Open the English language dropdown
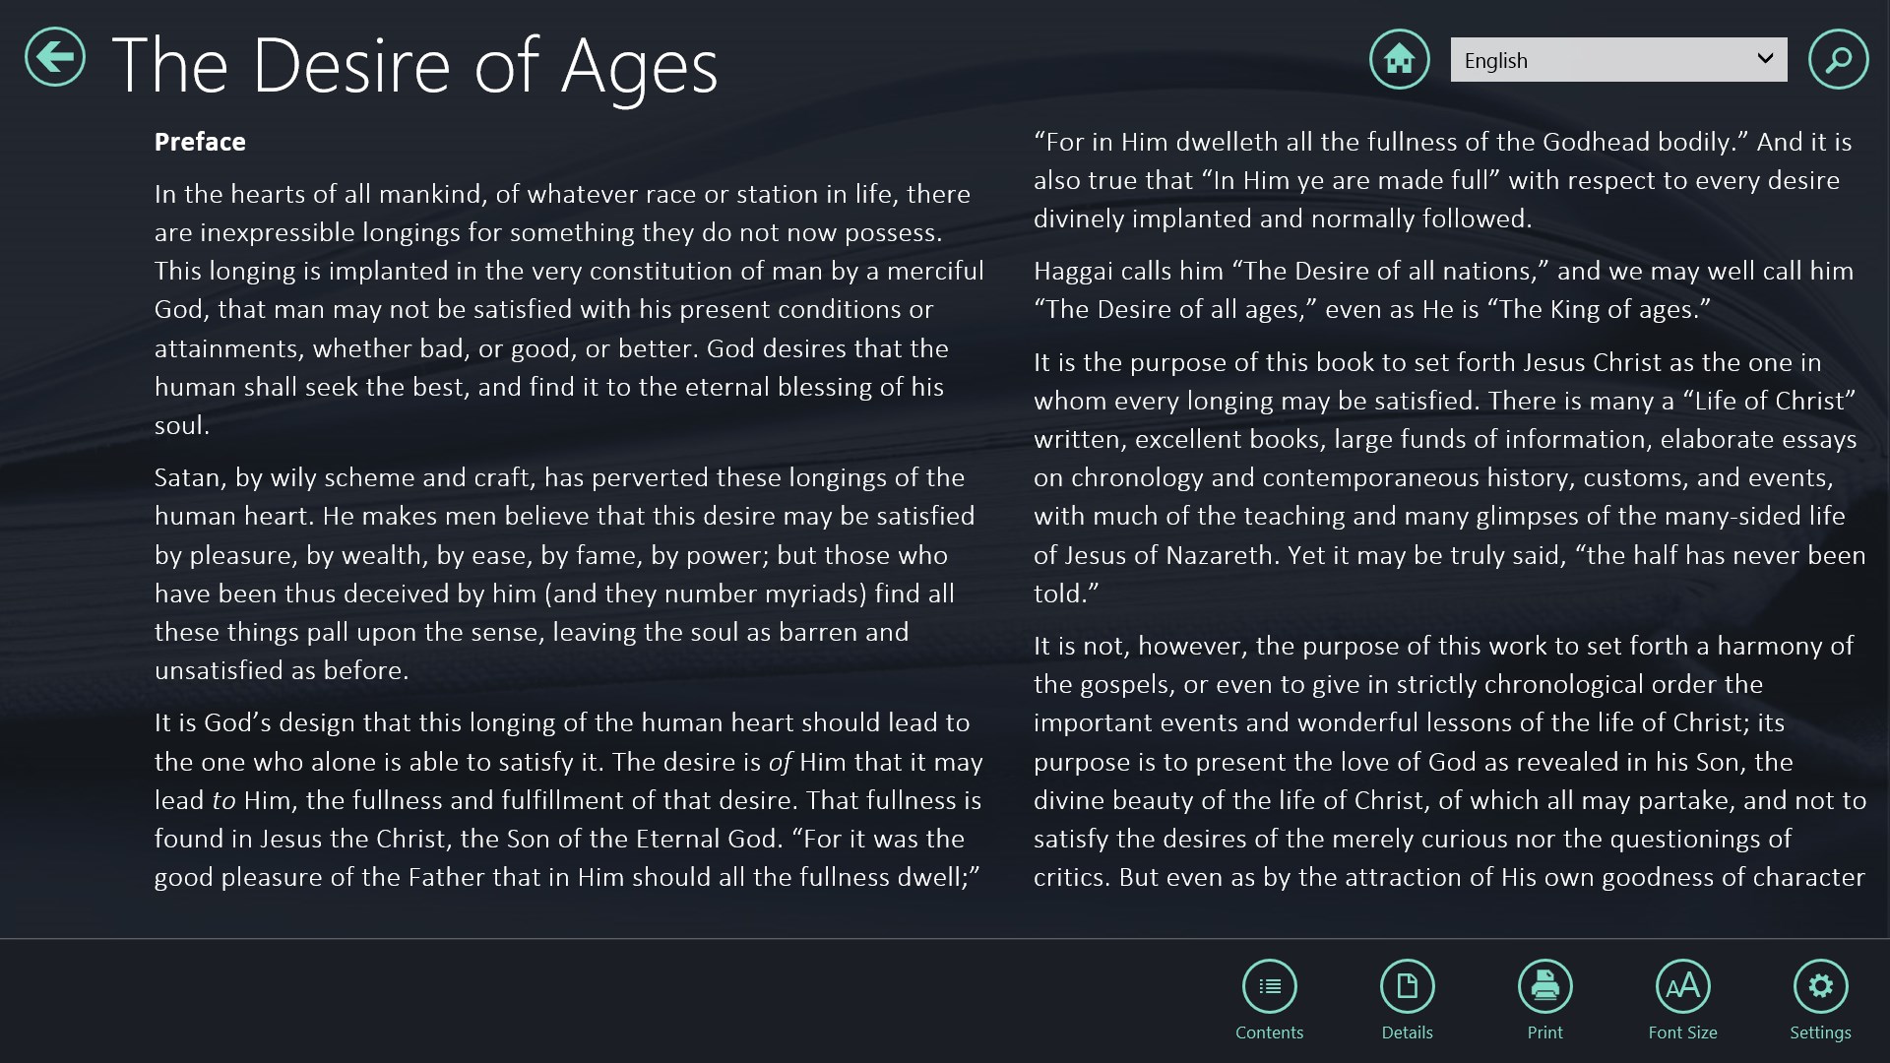The height and width of the screenshot is (1063, 1890). click(1617, 59)
